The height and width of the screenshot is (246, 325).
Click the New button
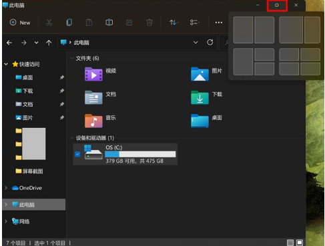pyautogui.click(x=20, y=23)
